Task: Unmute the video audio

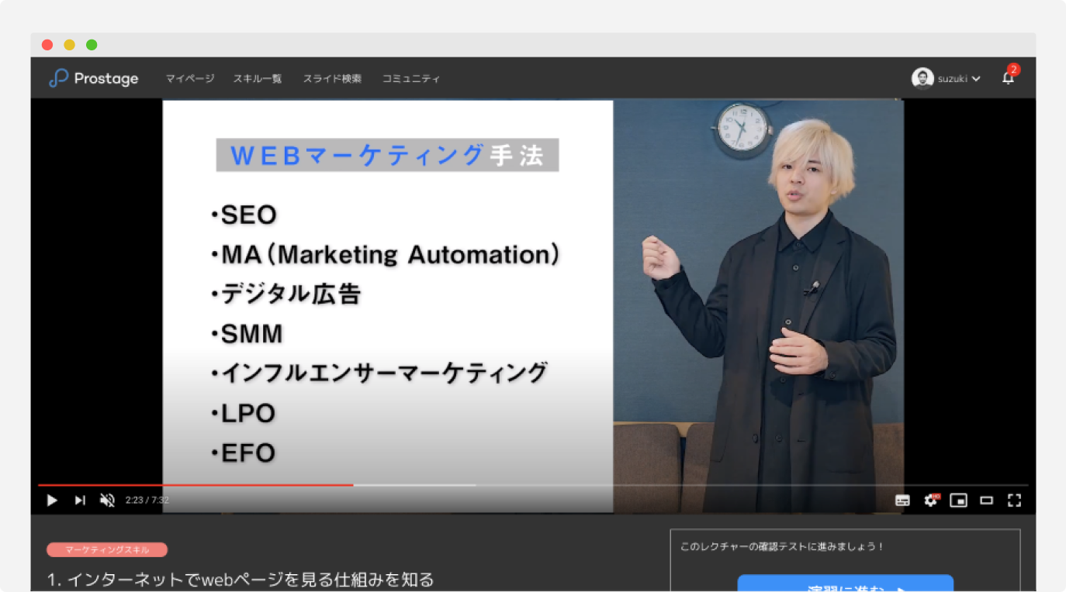Action: 107,501
